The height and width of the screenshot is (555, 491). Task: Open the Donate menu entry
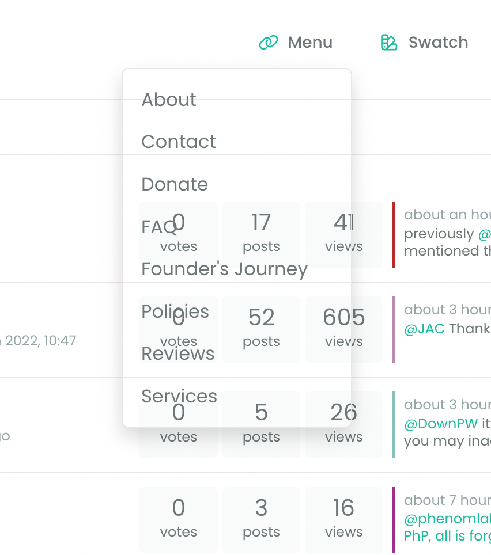pos(175,184)
